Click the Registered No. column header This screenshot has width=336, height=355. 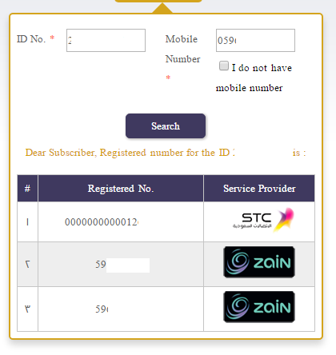tap(121, 189)
